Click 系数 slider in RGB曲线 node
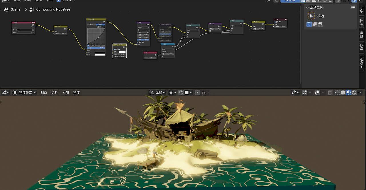This screenshot has height=190, width=366. click(x=96, y=48)
